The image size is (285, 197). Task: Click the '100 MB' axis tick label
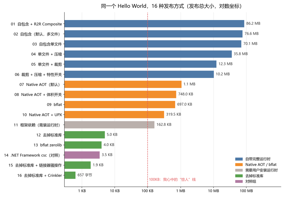[x=246, y=191]
